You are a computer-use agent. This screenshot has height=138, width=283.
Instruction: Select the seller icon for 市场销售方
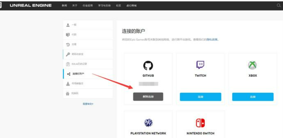pyautogui.click(x=68, y=84)
